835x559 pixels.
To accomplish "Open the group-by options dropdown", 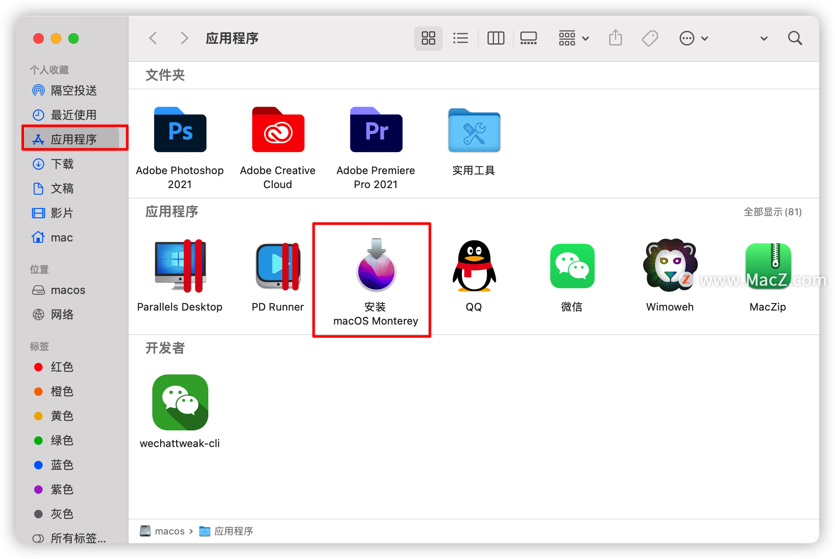I will click(573, 38).
